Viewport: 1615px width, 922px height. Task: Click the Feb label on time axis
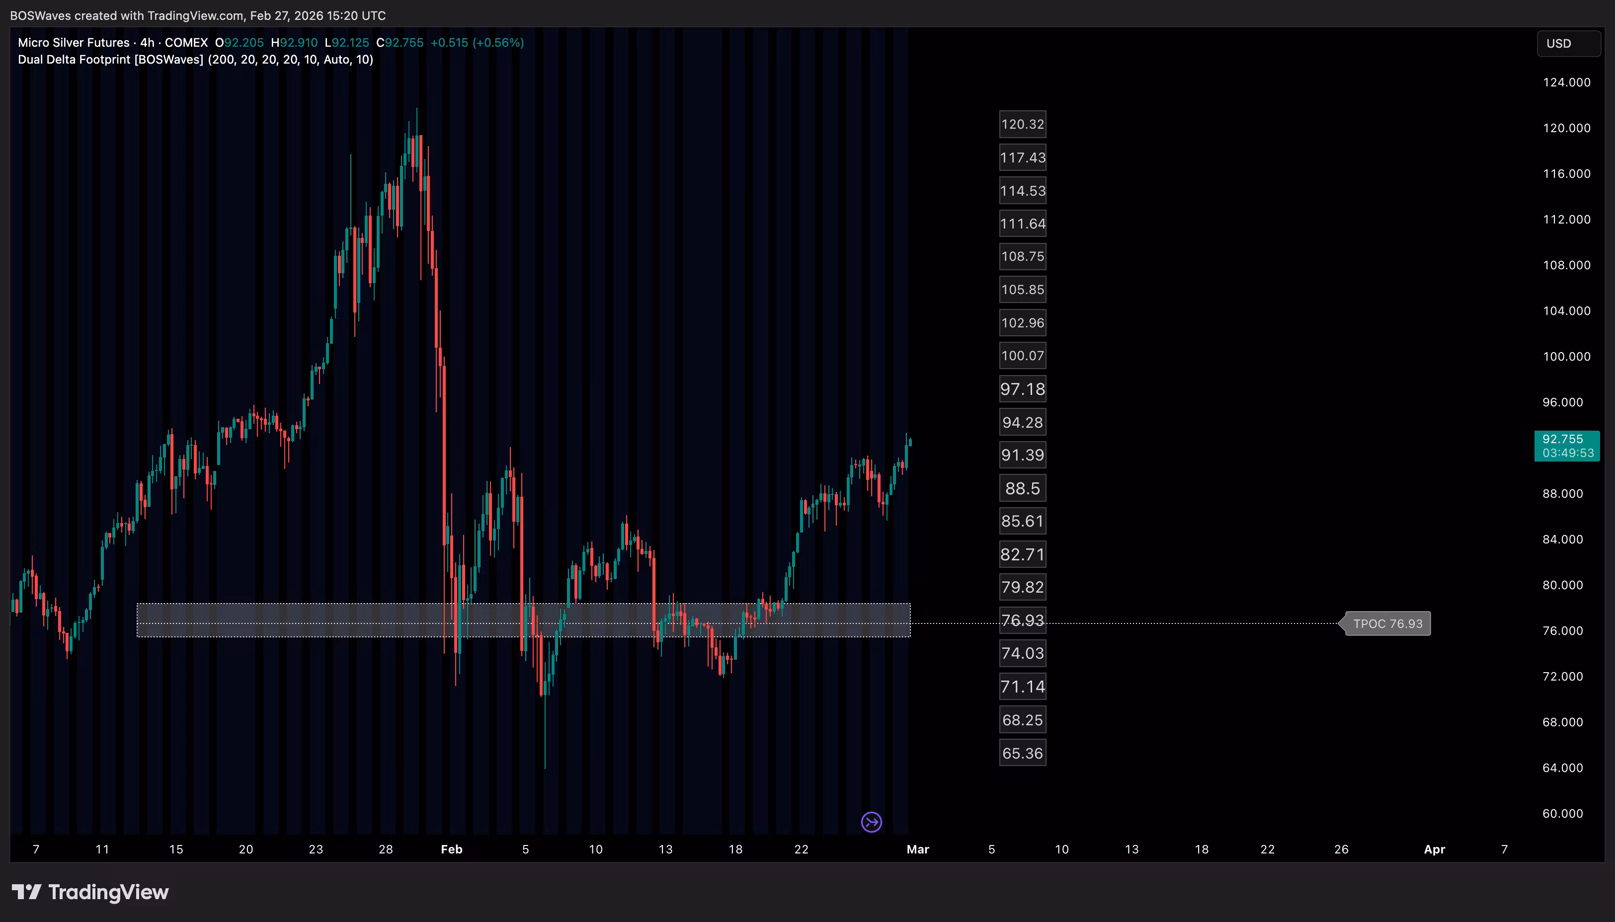click(x=452, y=849)
